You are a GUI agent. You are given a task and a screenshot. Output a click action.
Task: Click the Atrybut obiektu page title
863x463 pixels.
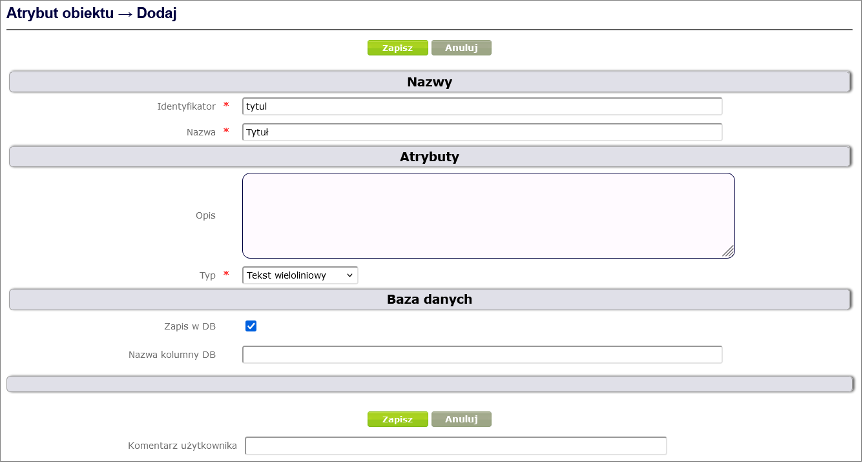coord(92,14)
